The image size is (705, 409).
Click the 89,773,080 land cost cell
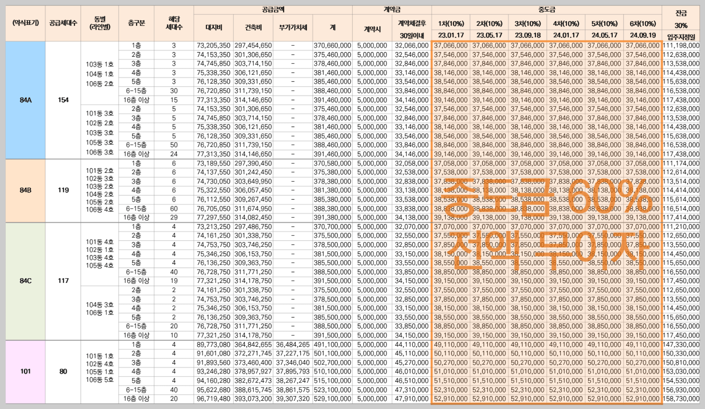click(214, 345)
